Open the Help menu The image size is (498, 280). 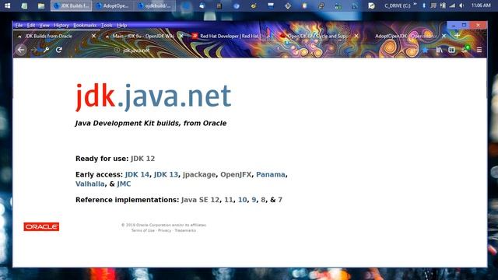coord(122,25)
